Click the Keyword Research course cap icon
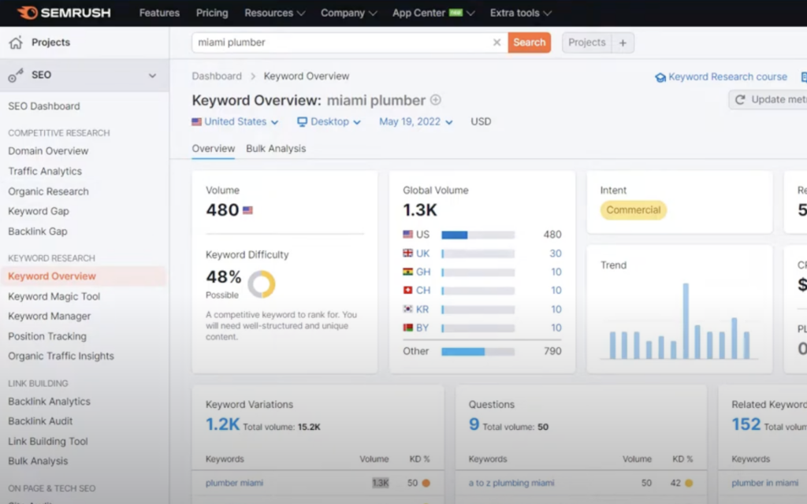Screen dimensions: 807x504 tap(660, 77)
